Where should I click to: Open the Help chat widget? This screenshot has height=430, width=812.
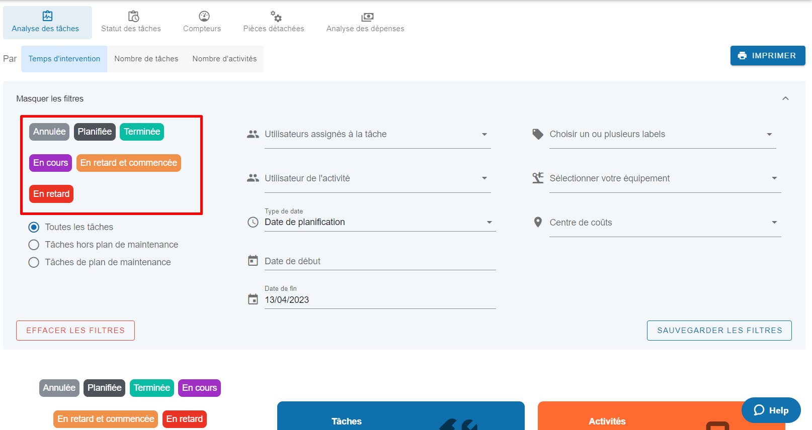tap(771, 410)
